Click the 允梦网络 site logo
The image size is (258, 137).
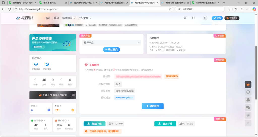coord(25,18)
